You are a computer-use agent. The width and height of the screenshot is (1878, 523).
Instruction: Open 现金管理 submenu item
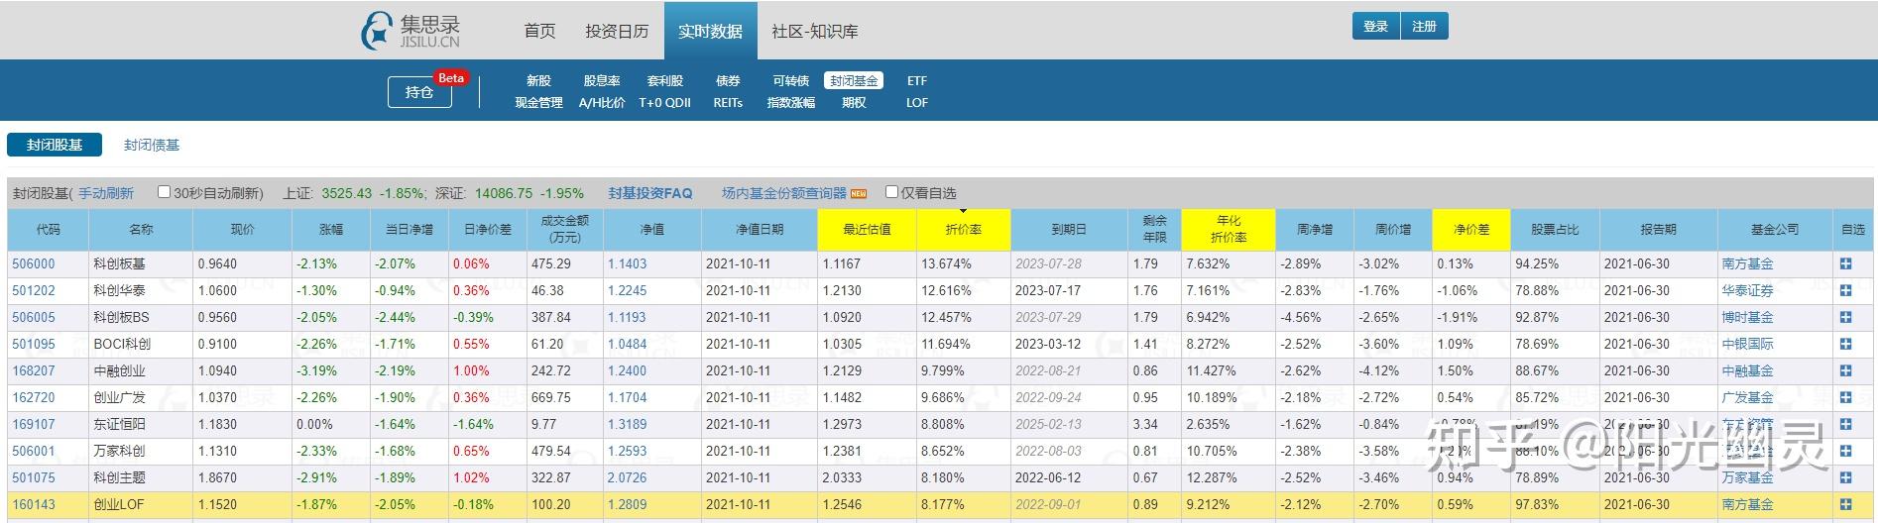coord(538,103)
